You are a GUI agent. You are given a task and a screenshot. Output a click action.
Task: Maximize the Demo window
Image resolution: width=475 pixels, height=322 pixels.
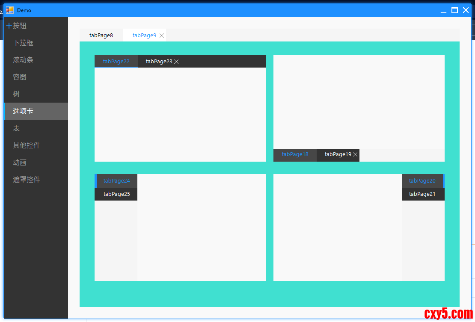[x=455, y=10]
